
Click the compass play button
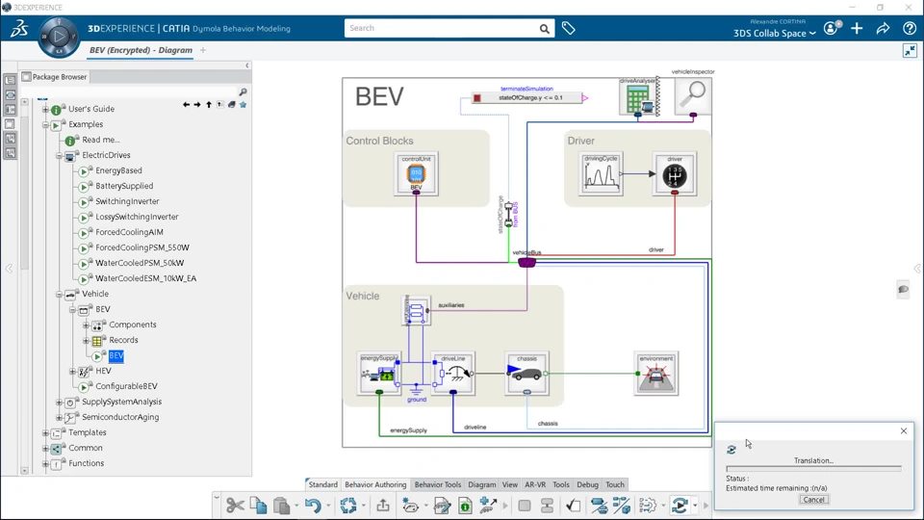(59, 37)
